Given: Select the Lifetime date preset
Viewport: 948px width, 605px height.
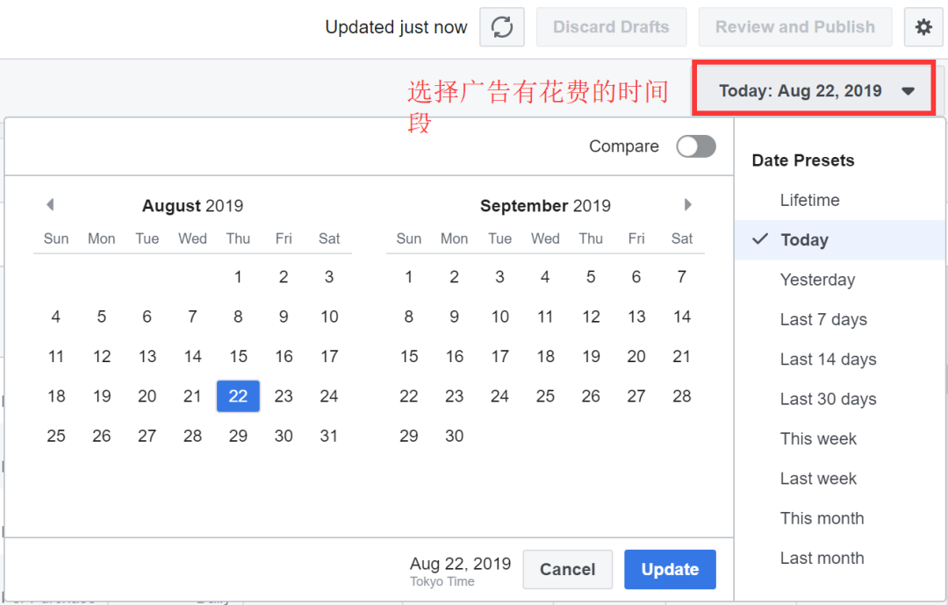Looking at the screenshot, I should tap(809, 201).
